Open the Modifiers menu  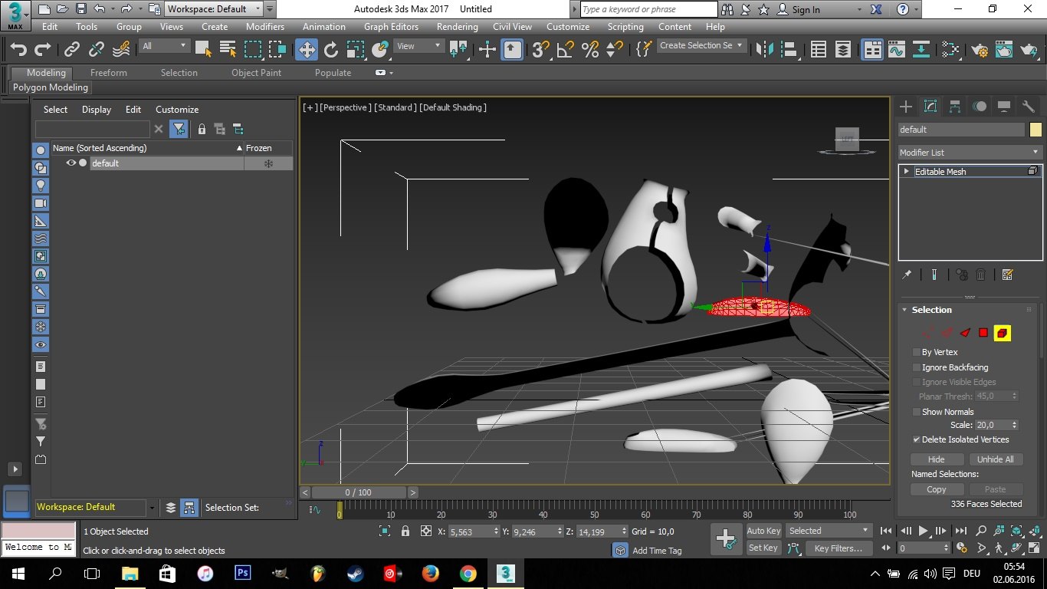pos(265,27)
